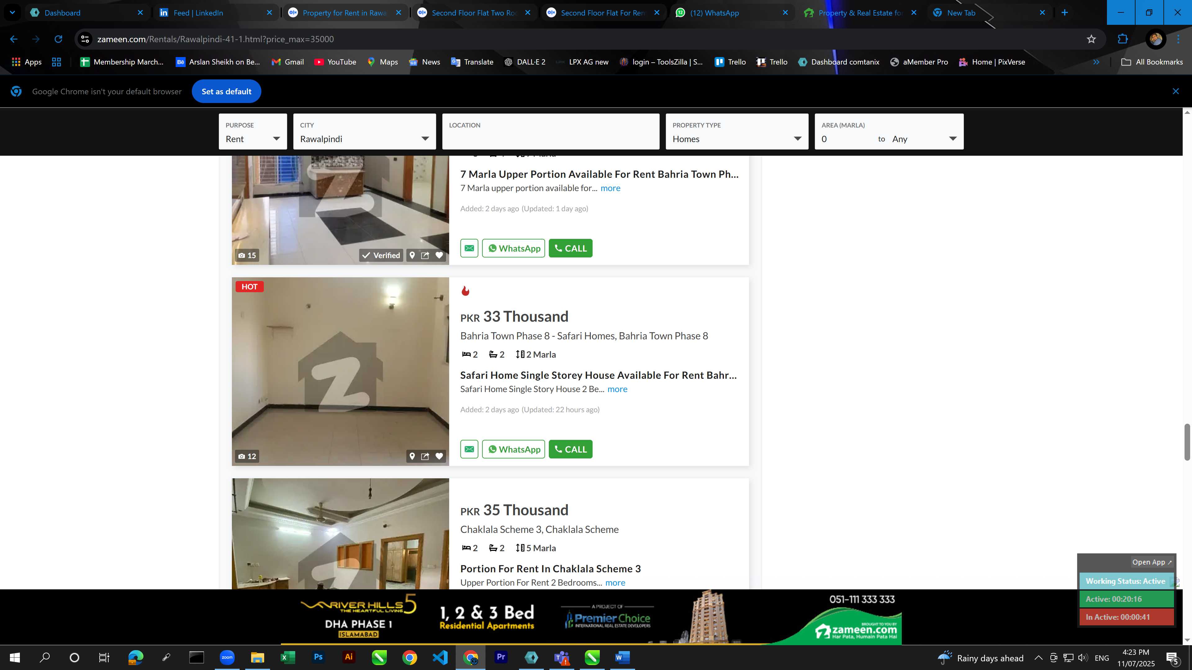
Task: Open the All Bookmarks folder
Action: click(x=1152, y=62)
